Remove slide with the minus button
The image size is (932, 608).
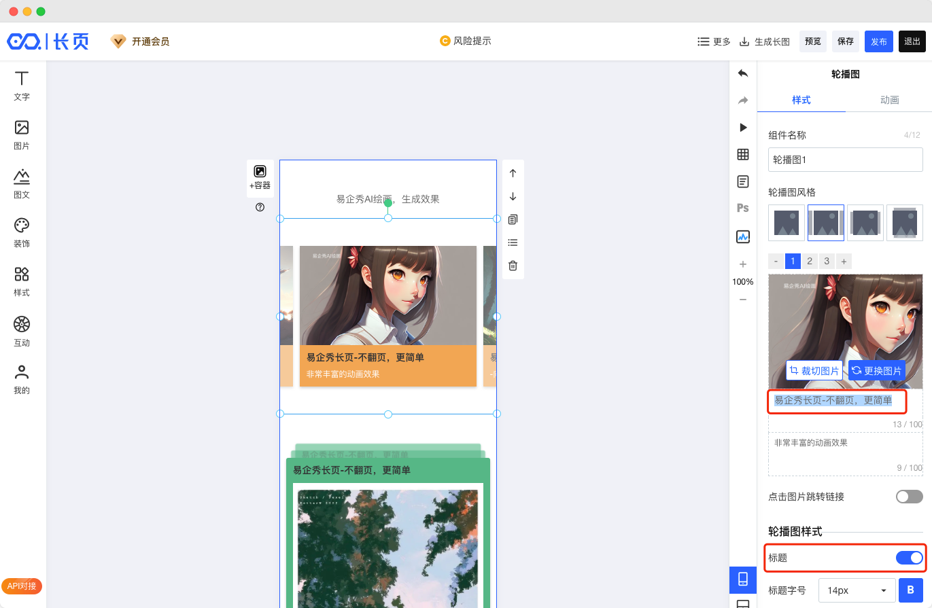(x=776, y=261)
